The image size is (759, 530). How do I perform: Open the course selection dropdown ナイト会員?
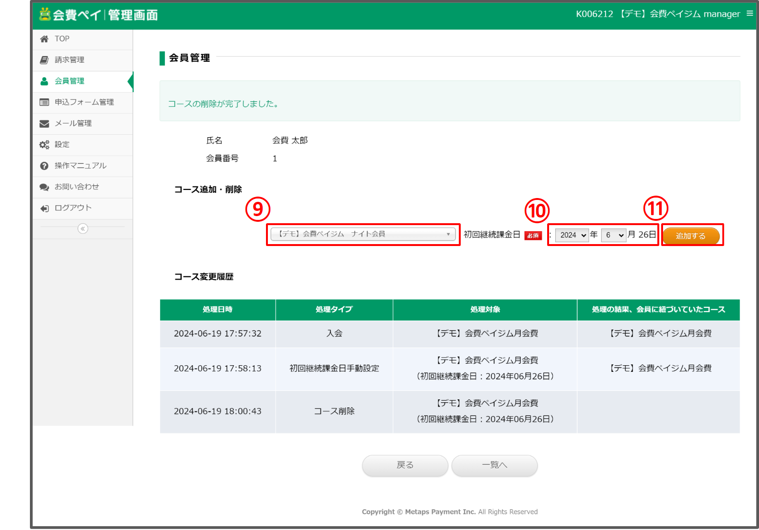pos(363,234)
